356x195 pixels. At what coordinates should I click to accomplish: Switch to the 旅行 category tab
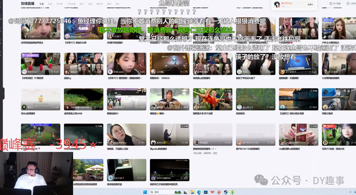pos(82,4)
